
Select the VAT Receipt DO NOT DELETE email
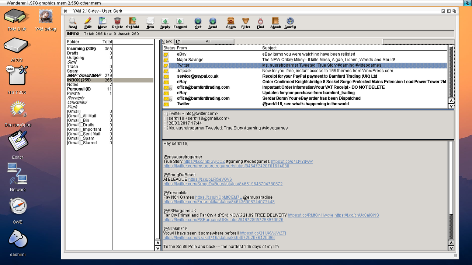click(305, 87)
